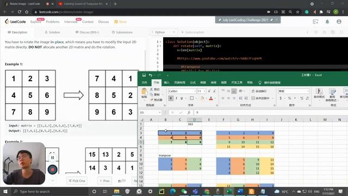Click the Percent Style icon

pyautogui.click(x=289, y=98)
